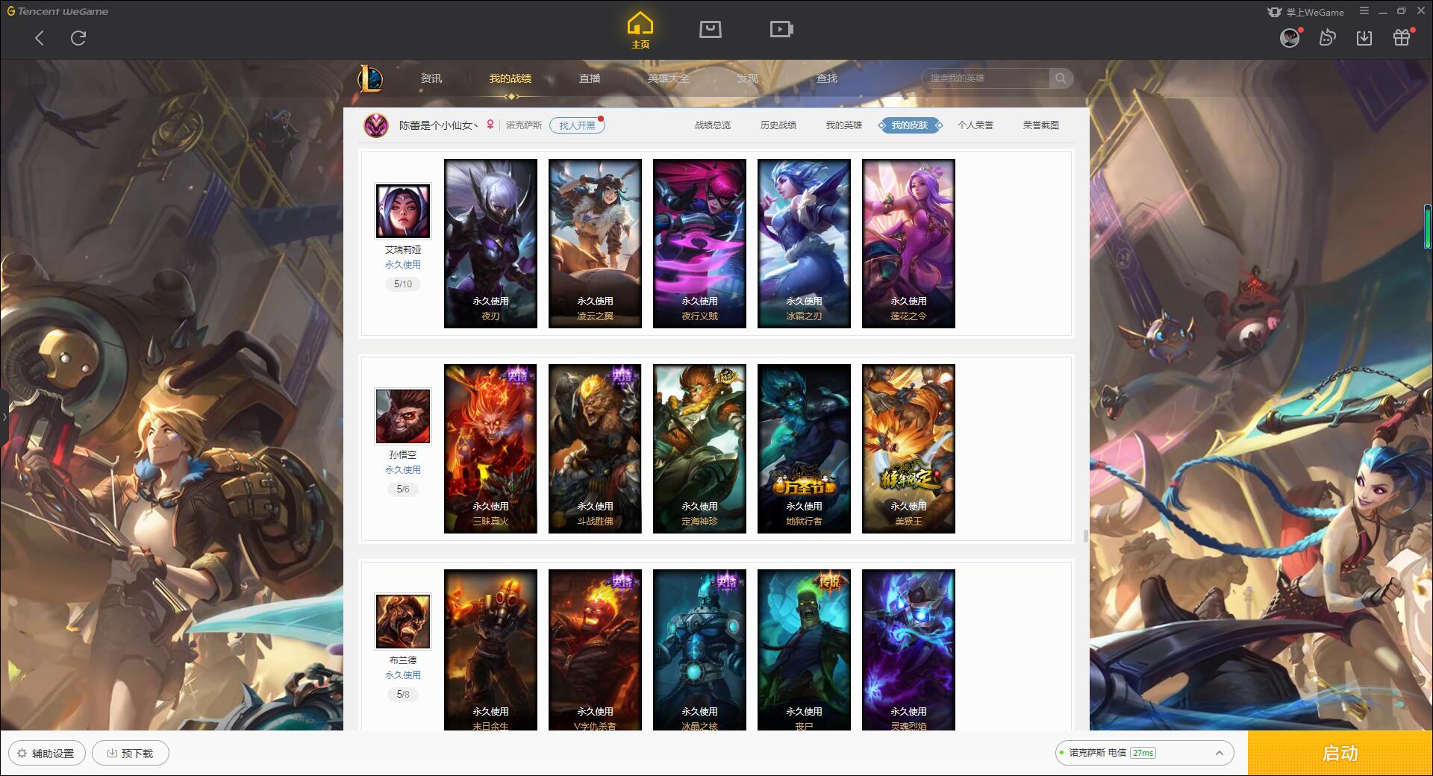Open the 查找 tab
The width and height of the screenshot is (1433, 776).
827,78
